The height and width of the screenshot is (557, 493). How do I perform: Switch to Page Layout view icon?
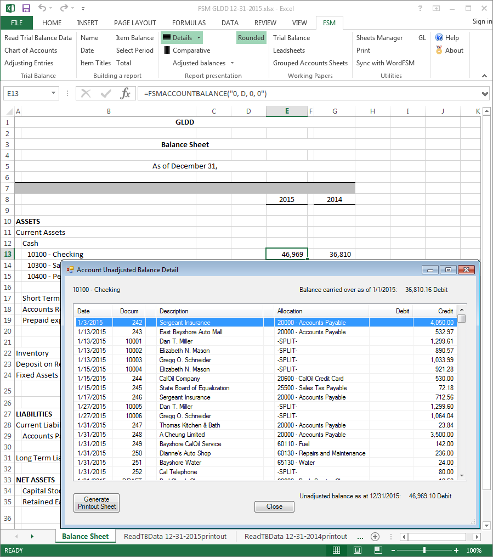coord(358,550)
